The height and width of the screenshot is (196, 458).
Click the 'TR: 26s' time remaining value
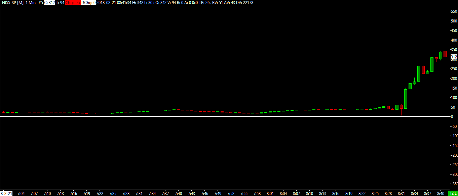(205, 2)
